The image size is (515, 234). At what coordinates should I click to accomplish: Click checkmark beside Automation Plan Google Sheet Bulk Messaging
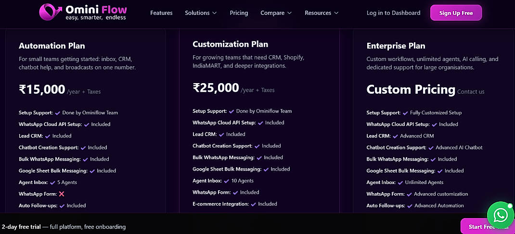(x=92, y=171)
